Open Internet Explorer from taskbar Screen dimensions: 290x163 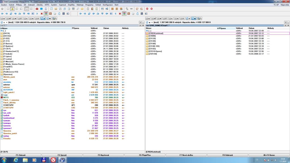pyautogui.click(x=16, y=160)
